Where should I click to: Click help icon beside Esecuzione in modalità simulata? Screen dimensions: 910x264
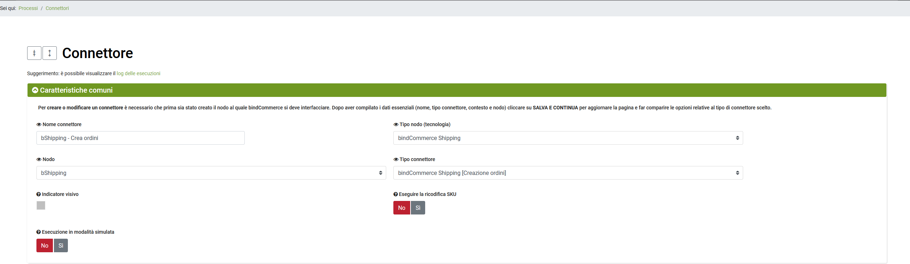pos(39,232)
